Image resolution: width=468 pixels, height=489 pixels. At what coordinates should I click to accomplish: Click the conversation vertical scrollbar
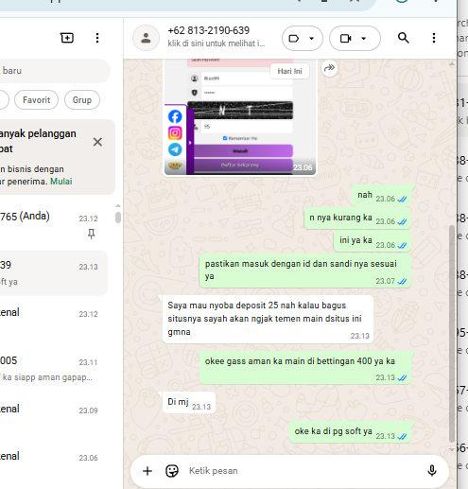coord(452,333)
